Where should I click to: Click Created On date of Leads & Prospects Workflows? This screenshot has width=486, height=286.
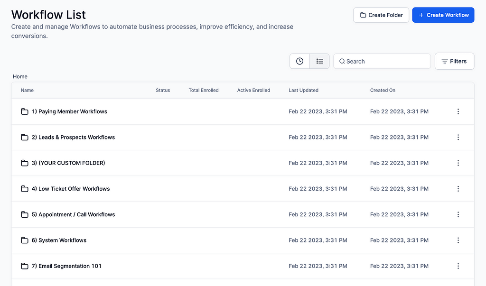[x=399, y=137]
